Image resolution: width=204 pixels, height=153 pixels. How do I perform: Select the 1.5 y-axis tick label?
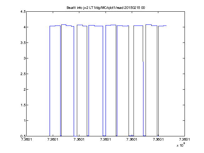point(23,105)
